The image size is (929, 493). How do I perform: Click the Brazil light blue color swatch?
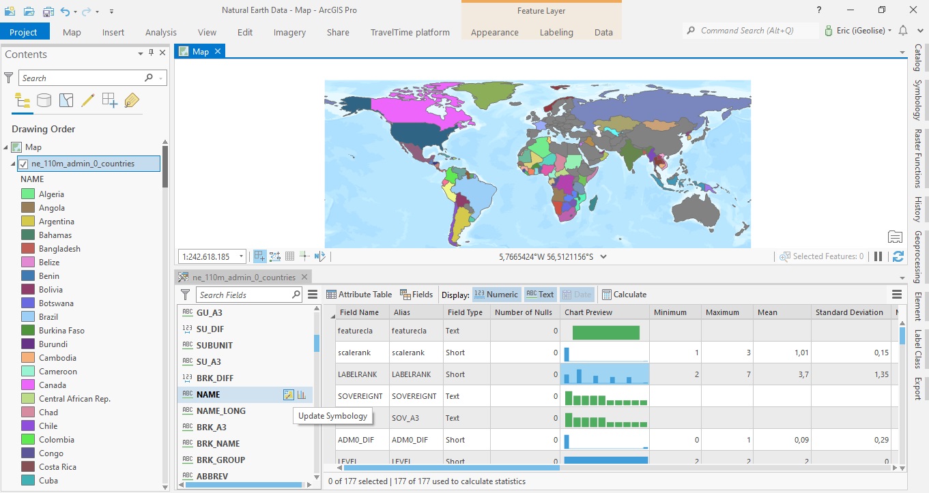point(28,317)
